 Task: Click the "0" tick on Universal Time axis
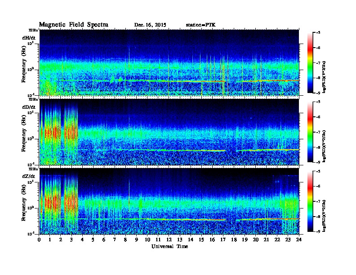(x=39, y=240)
